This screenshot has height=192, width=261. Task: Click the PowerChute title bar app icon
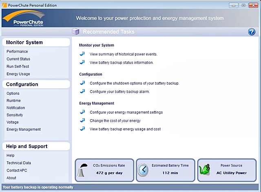4,5
